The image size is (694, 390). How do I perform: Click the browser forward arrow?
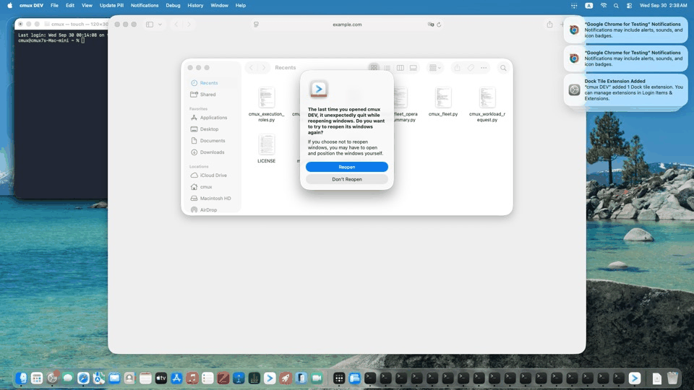point(189,25)
